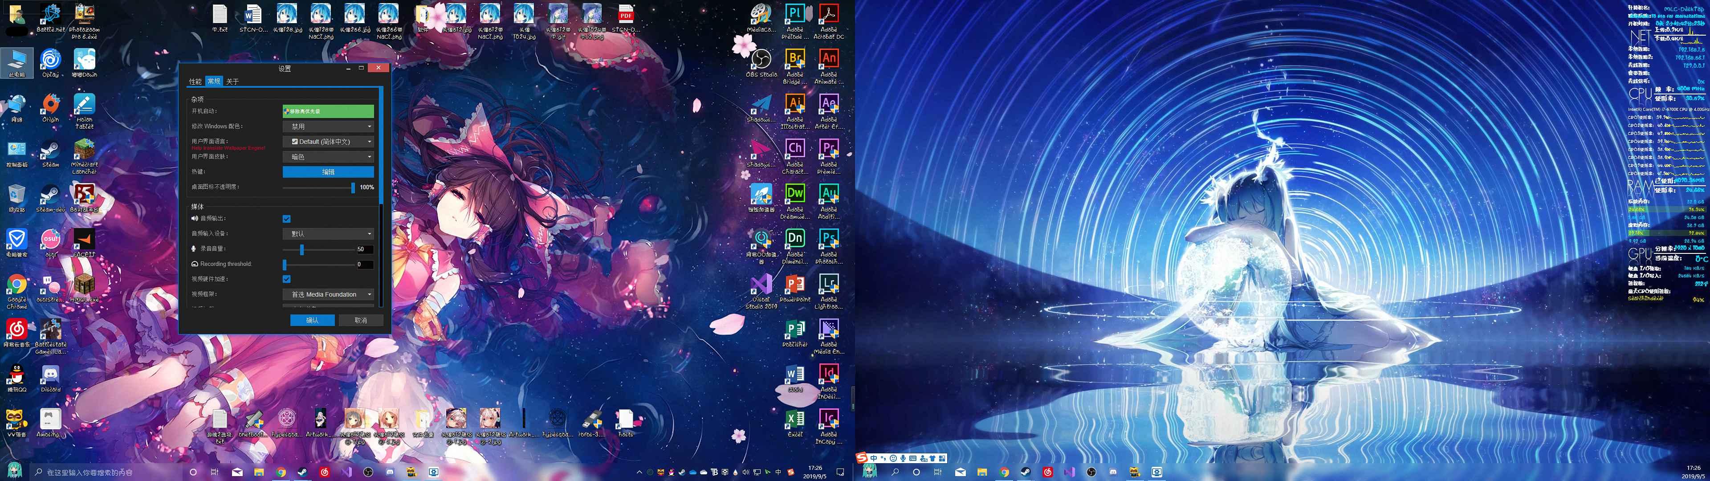Open the Adobe Character Animator desktop icon
This screenshot has width=1710, height=481.
[x=794, y=157]
